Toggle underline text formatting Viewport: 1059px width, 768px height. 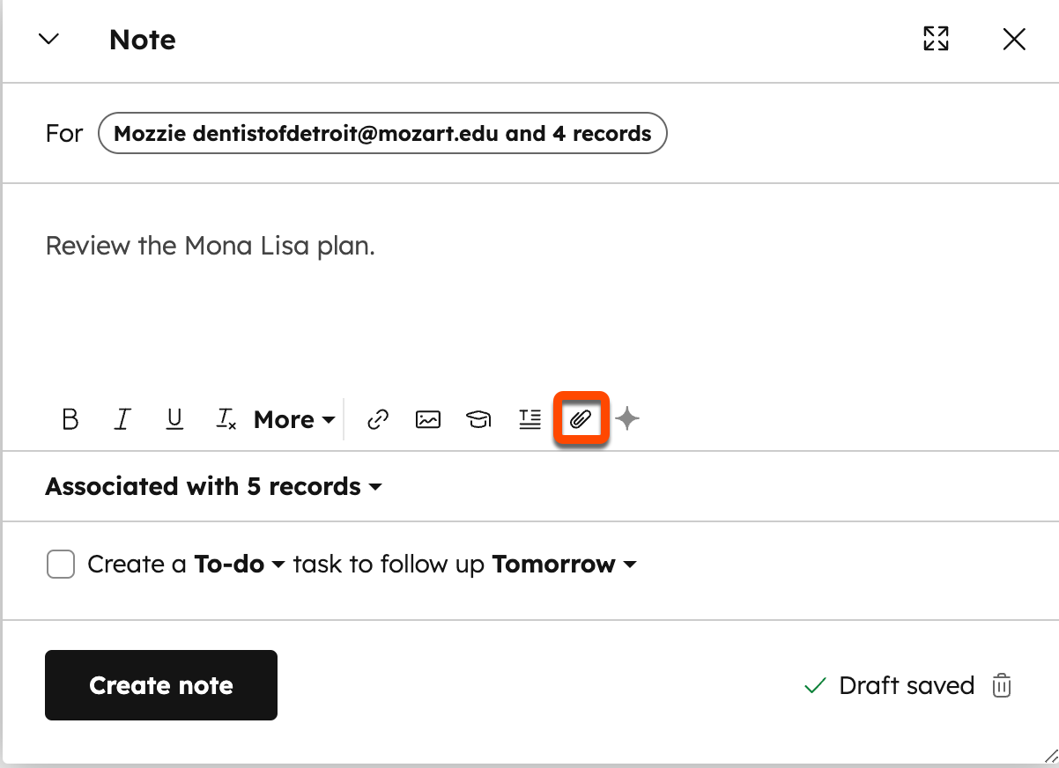point(174,419)
